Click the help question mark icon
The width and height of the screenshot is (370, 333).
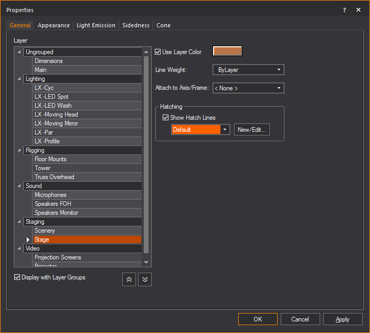(344, 10)
